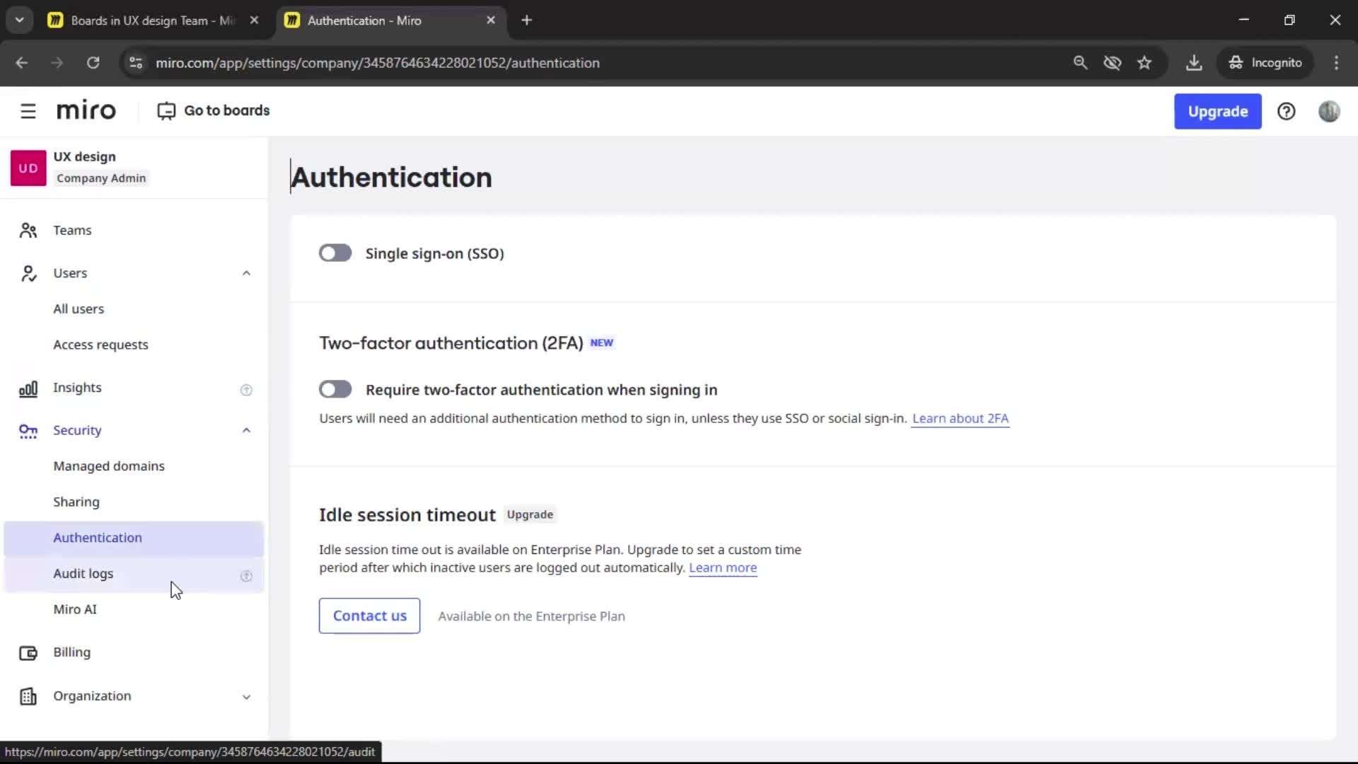Viewport: 1358px width, 764px height.
Task: Click the Authentication page heading
Action: coord(391,178)
